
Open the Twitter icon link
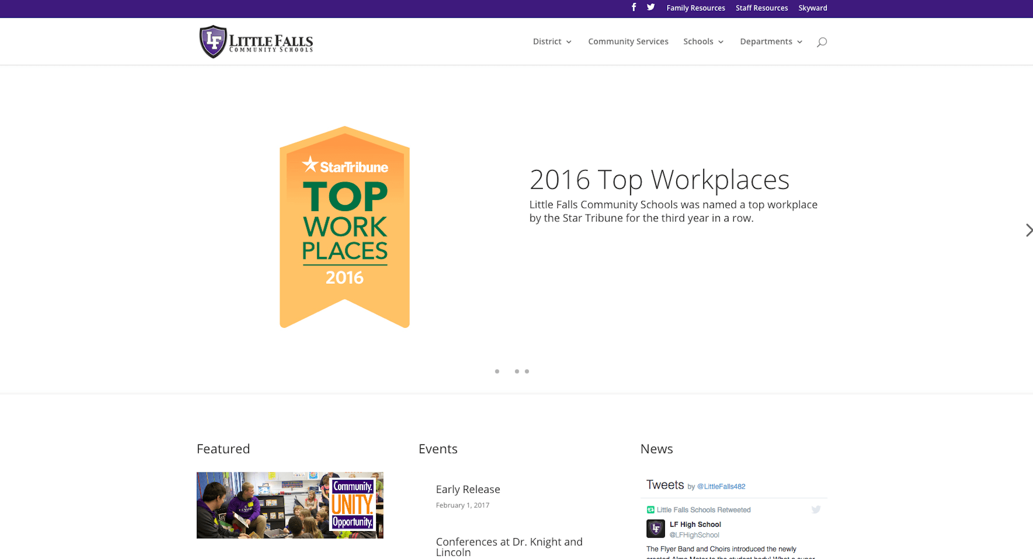coord(650,8)
